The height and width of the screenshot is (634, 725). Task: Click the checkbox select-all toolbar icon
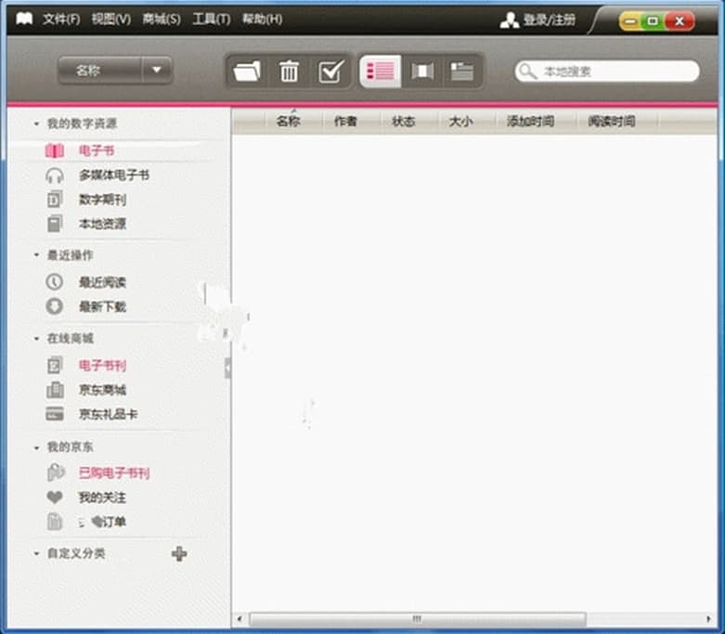click(330, 71)
